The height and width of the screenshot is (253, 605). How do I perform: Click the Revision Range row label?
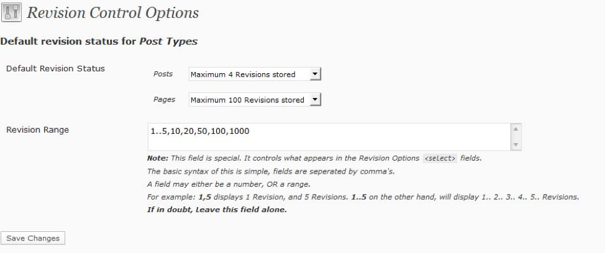click(x=37, y=130)
